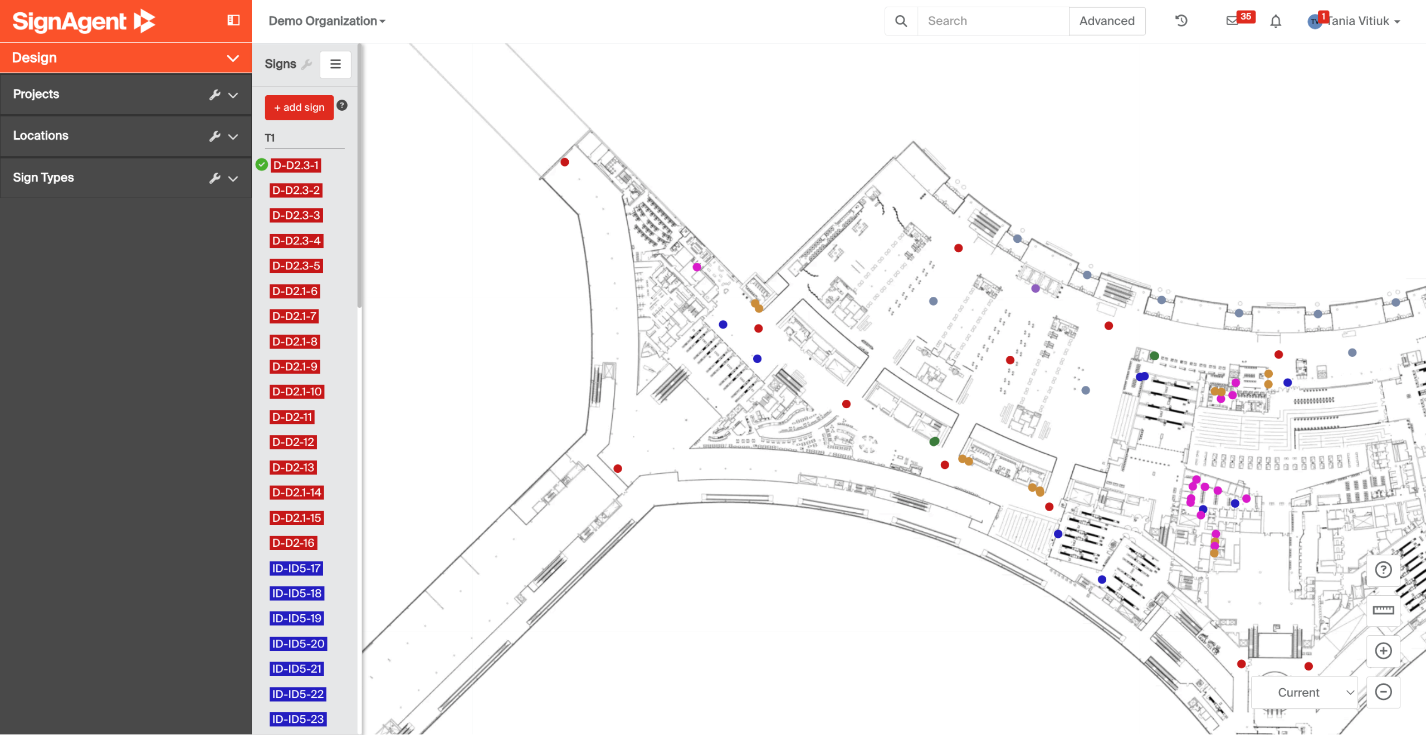The image size is (1426, 735).
Task: Expand the Locations section chevron
Action: pyautogui.click(x=233, y=136)
